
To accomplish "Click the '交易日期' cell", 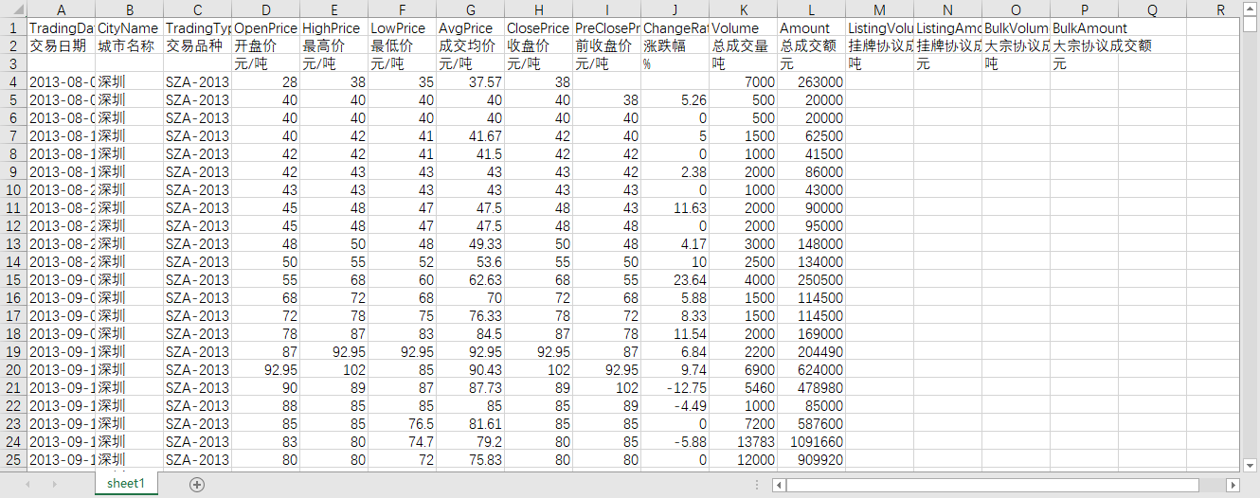I will [61, 45].
